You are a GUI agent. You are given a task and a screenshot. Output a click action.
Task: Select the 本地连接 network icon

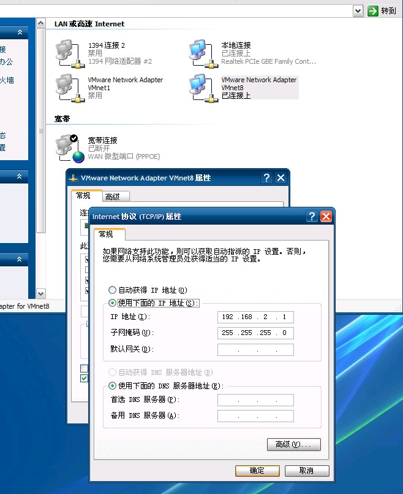click(x=203, y=53)
